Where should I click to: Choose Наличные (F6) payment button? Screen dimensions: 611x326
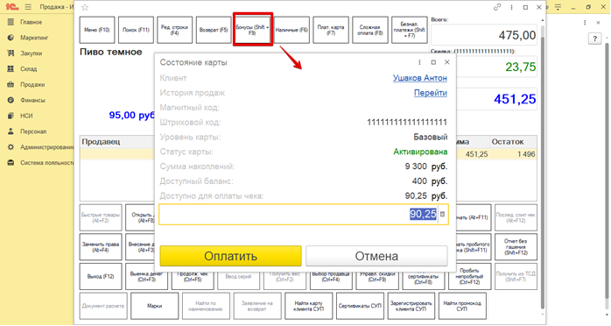[291, 30]
